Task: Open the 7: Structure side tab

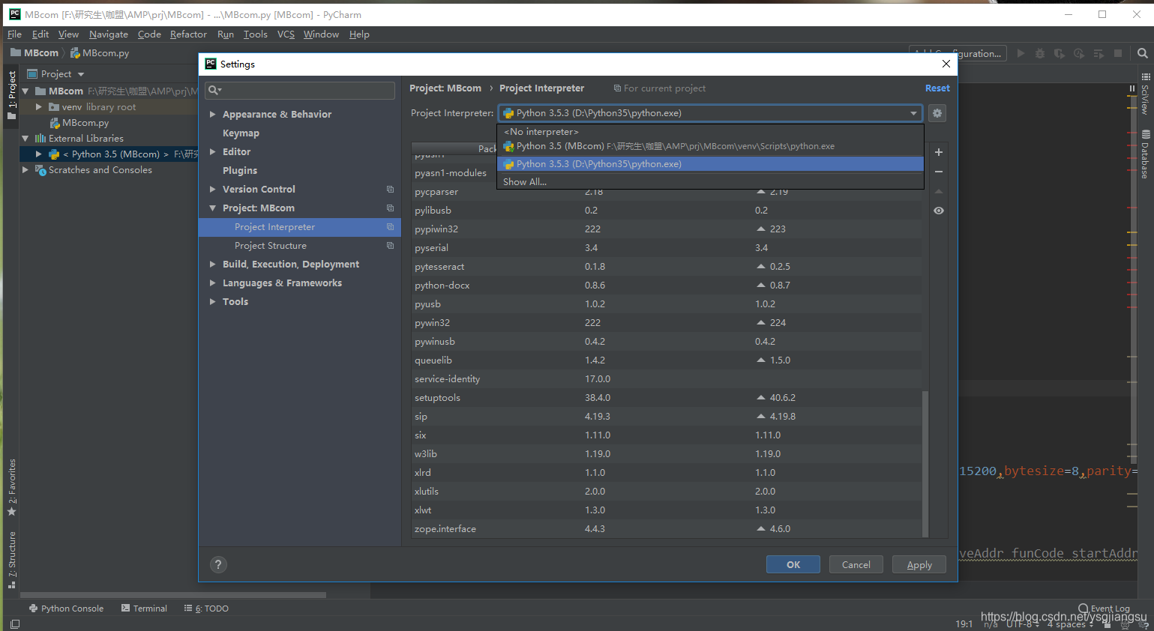Action: point(11,560)
